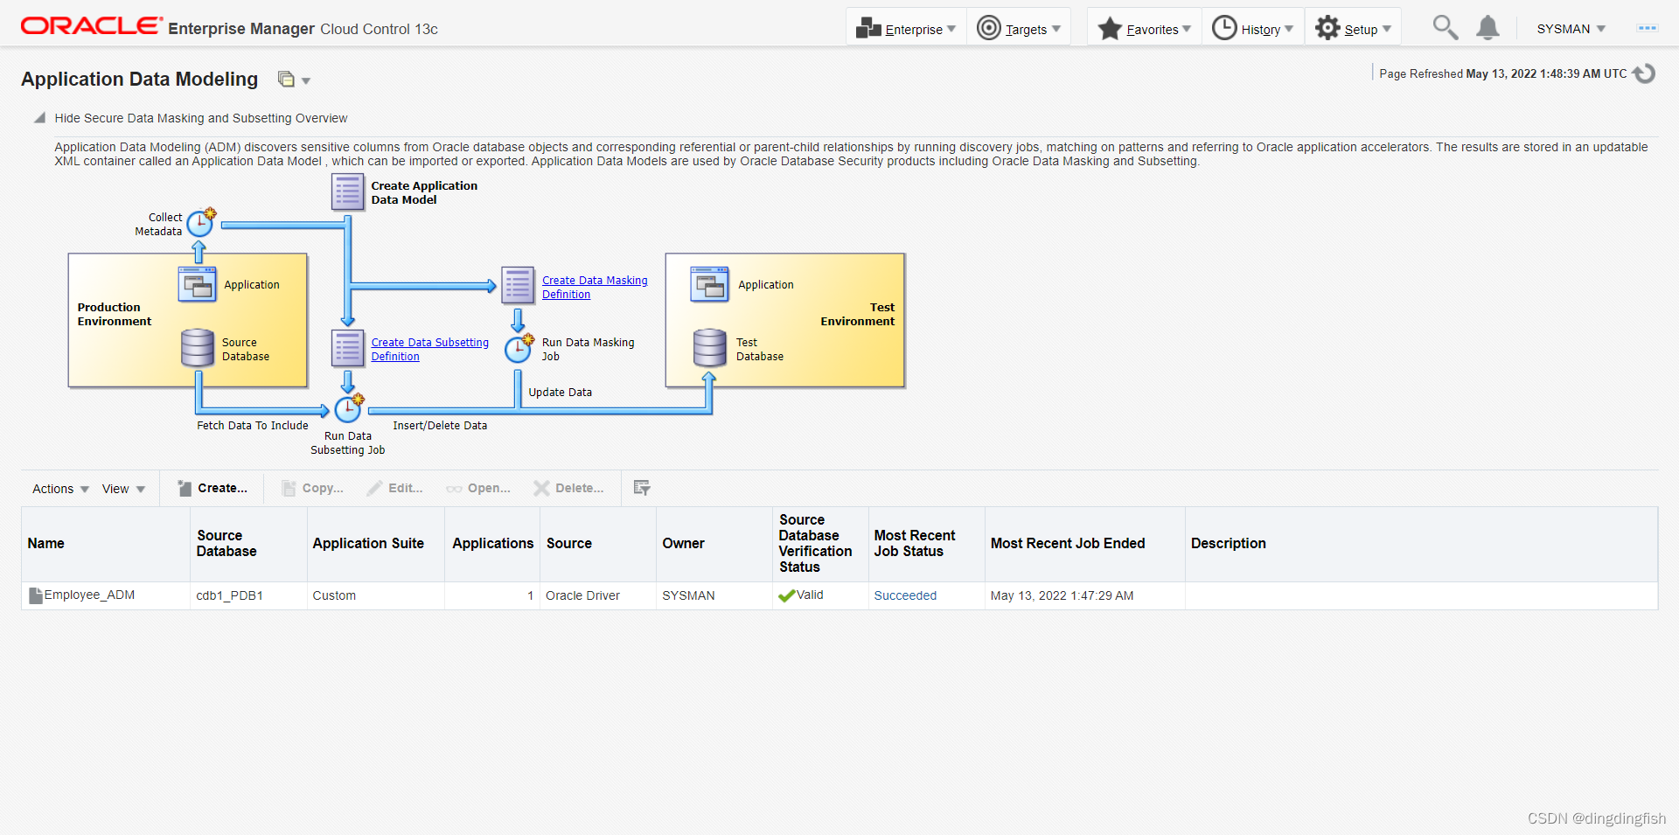The image size is (1679, 835).
Task: Sort by the Name column header
Action: click(x=105, y=544)
